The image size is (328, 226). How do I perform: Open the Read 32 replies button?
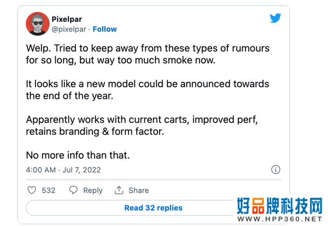154,208
